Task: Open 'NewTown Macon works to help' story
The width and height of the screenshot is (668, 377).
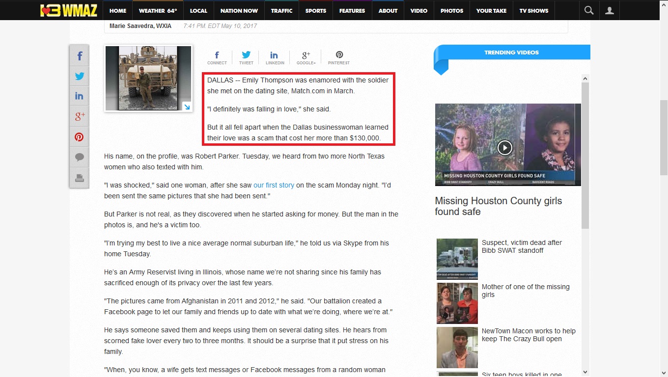Action: 529,335
